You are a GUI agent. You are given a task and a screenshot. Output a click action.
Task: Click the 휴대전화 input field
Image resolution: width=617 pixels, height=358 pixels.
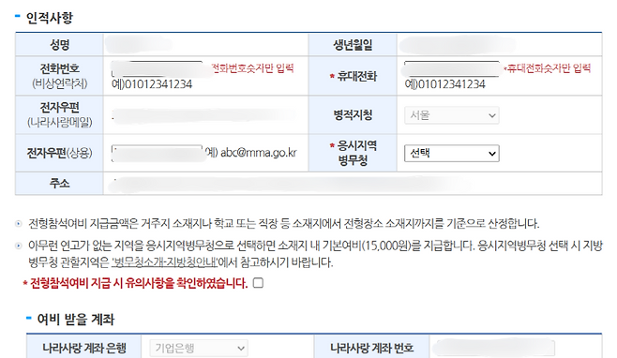(x=452, y=68)
